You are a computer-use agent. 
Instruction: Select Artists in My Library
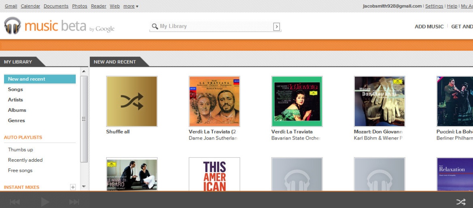[15, 100]
